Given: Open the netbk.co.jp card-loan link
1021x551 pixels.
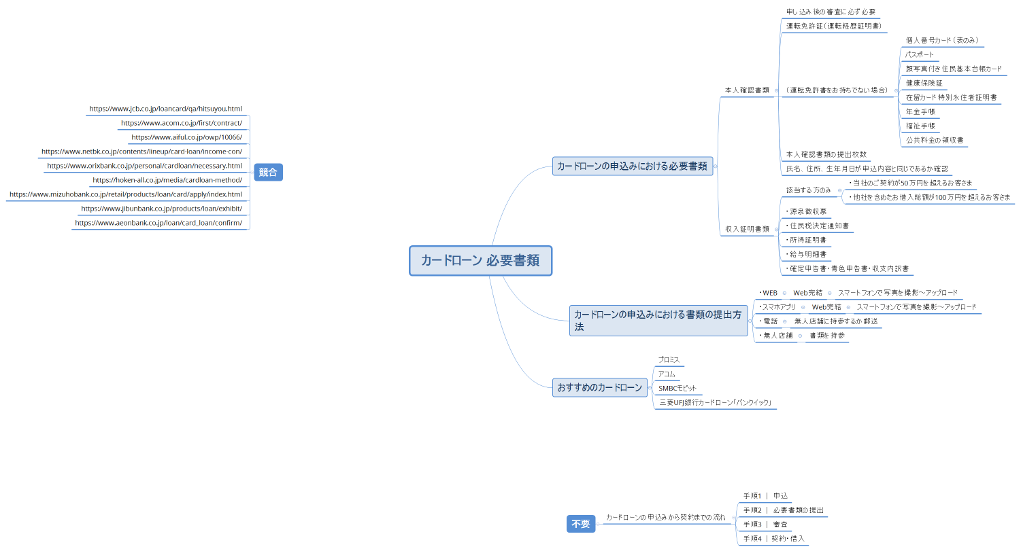Looking at the screenshot, I should [x=141, y=152].
